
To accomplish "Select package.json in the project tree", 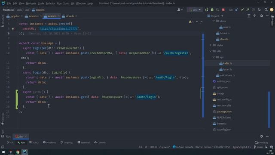I will point(224,112).
